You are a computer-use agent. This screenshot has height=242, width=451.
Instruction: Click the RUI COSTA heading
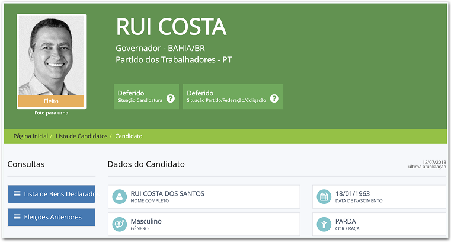[171, 27]
